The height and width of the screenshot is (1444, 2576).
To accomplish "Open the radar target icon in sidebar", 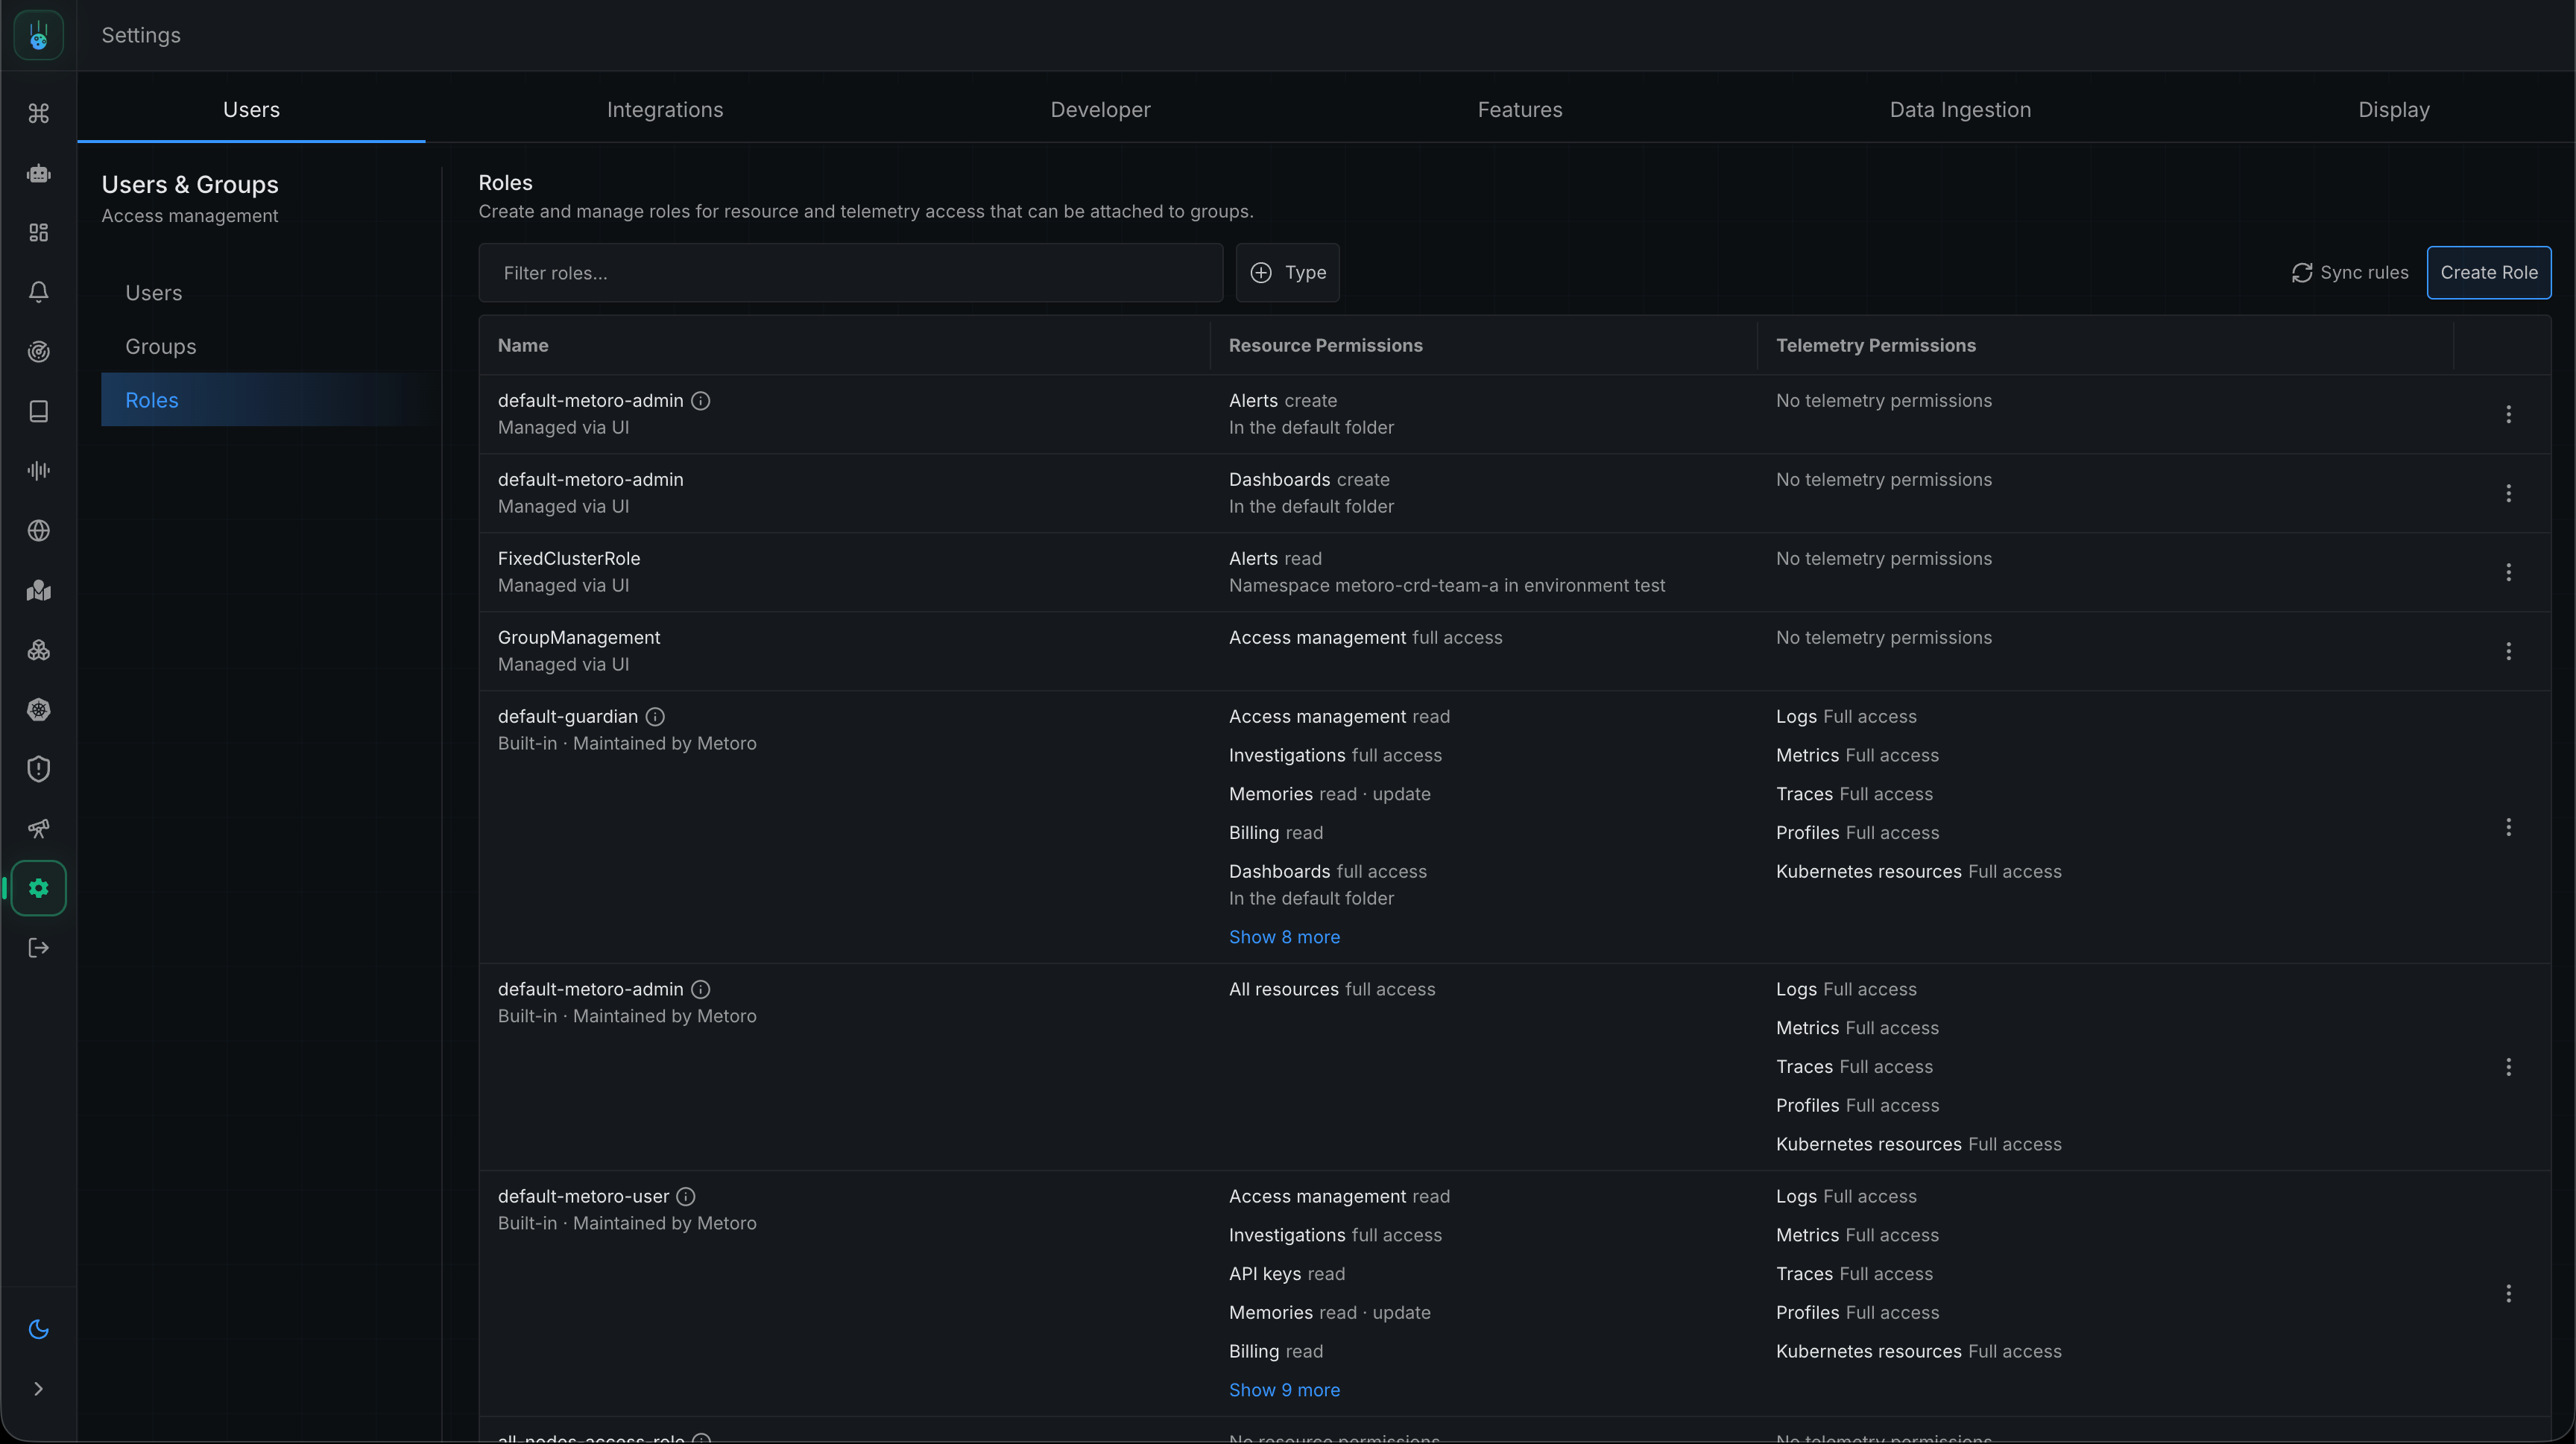I will (x=38, y=352).
